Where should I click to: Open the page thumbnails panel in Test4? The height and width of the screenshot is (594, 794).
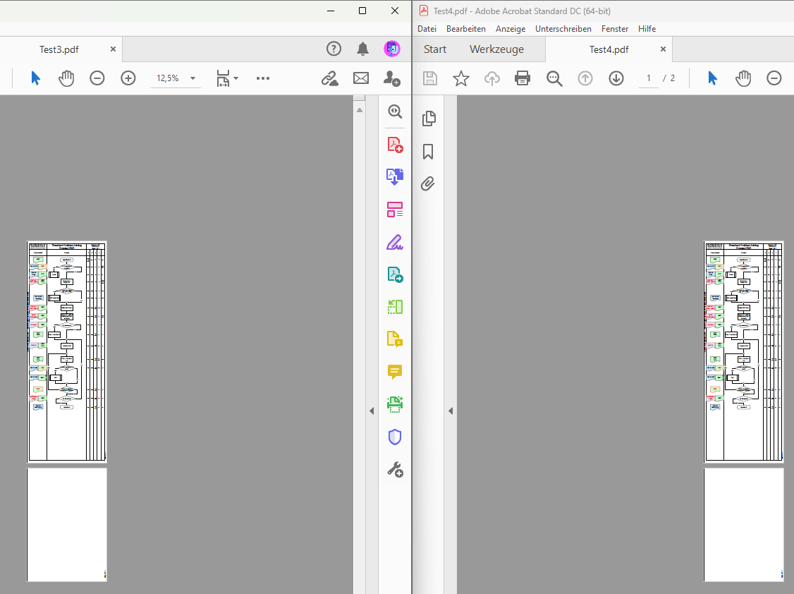pyautogui.click(x=429, y=119)
